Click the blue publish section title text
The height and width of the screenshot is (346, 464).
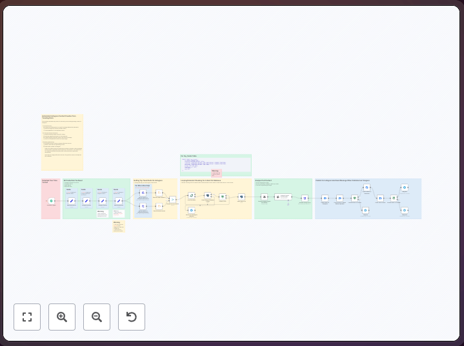pos(343,180)
